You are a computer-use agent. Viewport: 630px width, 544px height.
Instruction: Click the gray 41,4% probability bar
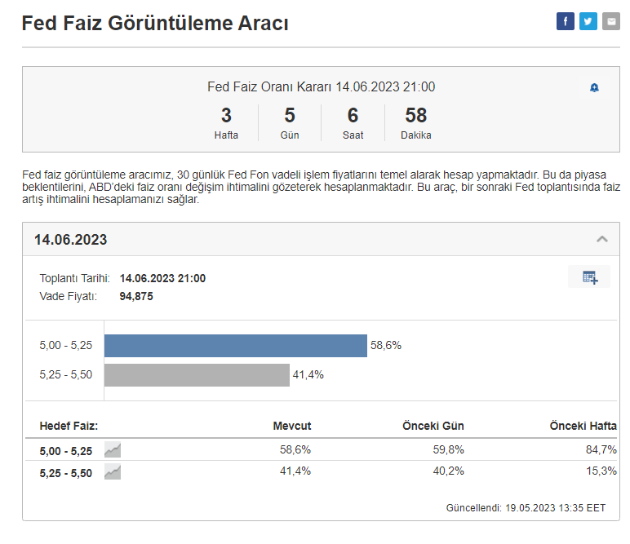pos(197,374)
